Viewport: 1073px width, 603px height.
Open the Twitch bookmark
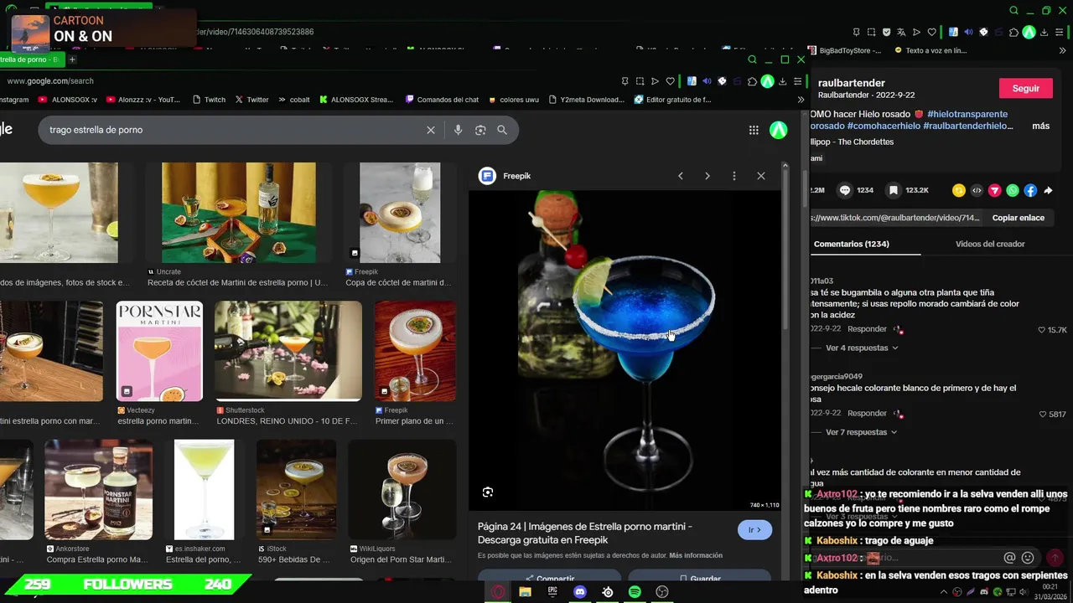tap(209, 99)
